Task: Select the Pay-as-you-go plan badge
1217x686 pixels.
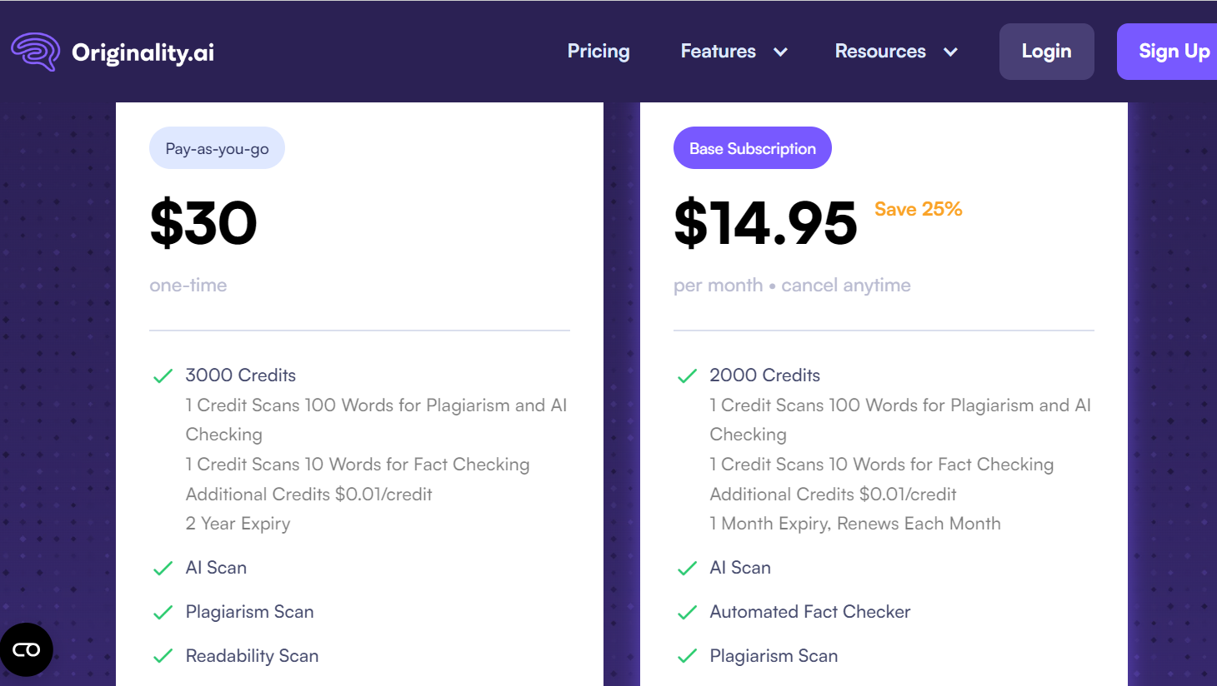Action: 217,148
